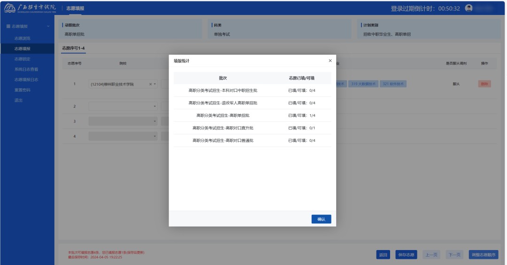507x265 pixels.
Task: Select 志愿锁定 in the sidebar
Action: pyautogui.click(x=22, y=59)
